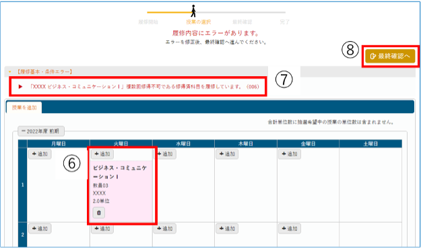Image resolution: width=421 pixels, height=249 pixels.
Task: Click the 最終確認へ button
Action: tap(390, 56)
